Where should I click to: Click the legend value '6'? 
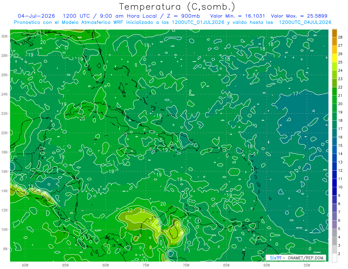tap(339, 221)
